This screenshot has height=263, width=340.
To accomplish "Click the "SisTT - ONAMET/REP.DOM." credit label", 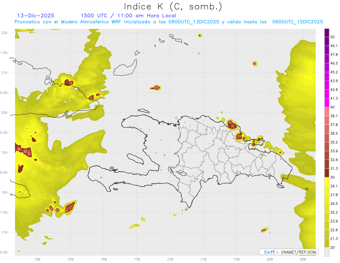I will pyautogui.click(x=289, y=252).
